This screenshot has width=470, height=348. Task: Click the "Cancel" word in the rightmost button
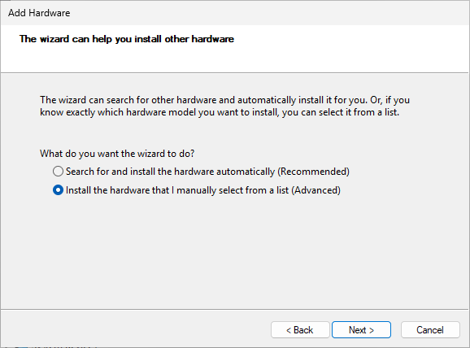[430, 330]
